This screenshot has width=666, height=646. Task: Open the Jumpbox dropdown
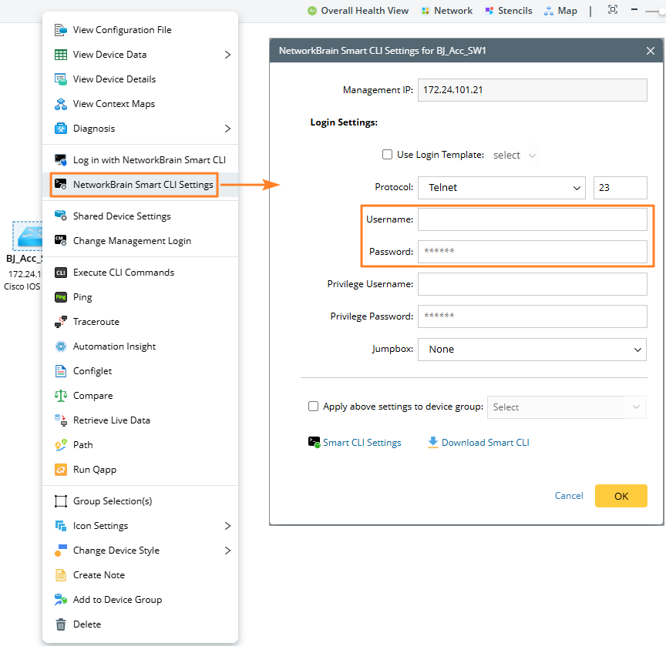click(x=532, y=350)
